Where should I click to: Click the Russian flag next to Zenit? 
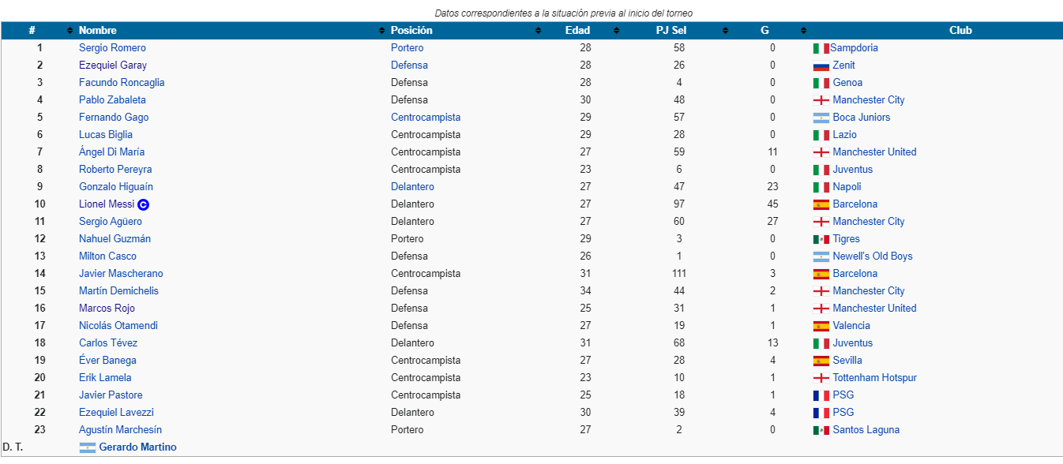821,65
